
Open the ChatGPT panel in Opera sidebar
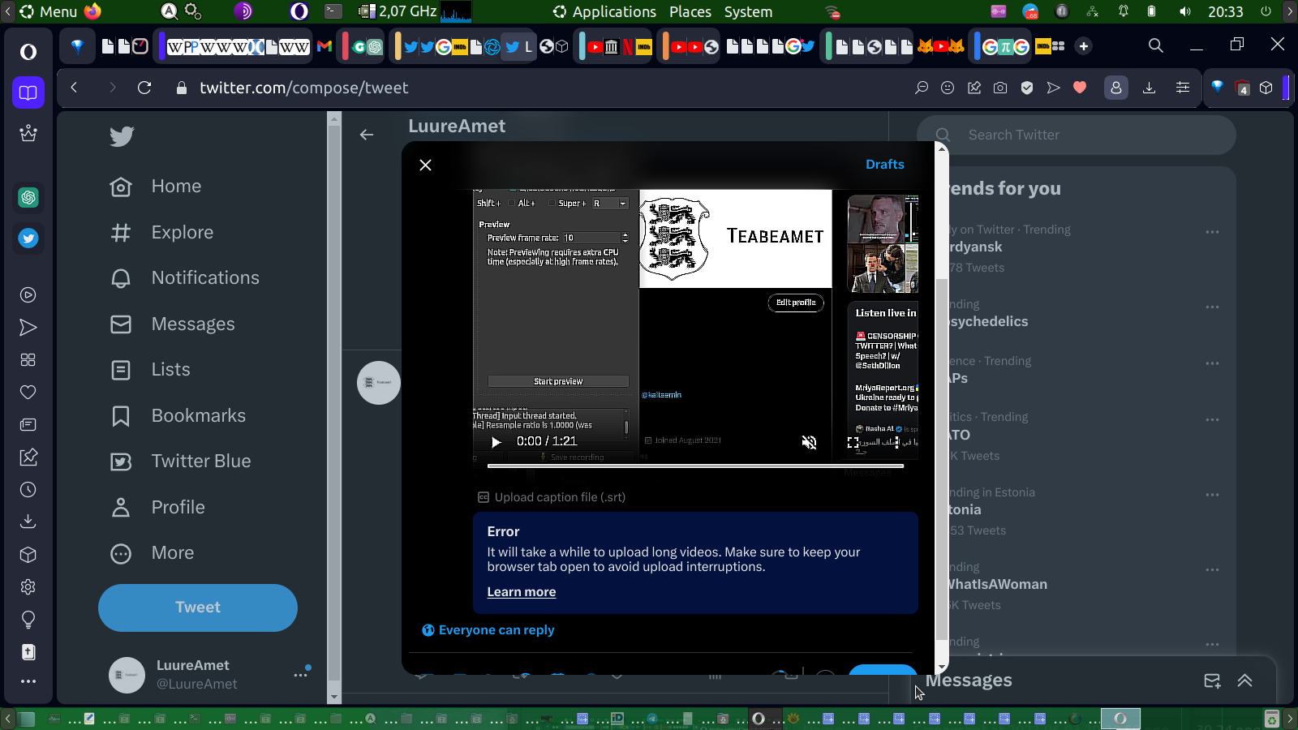28,197
